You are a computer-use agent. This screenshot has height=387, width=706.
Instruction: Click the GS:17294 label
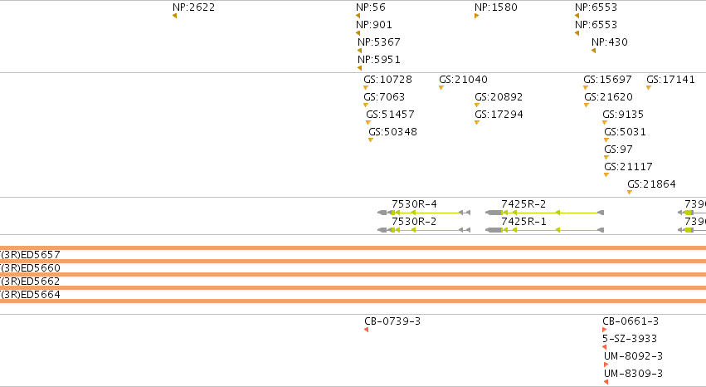click(x=499, y=115)
